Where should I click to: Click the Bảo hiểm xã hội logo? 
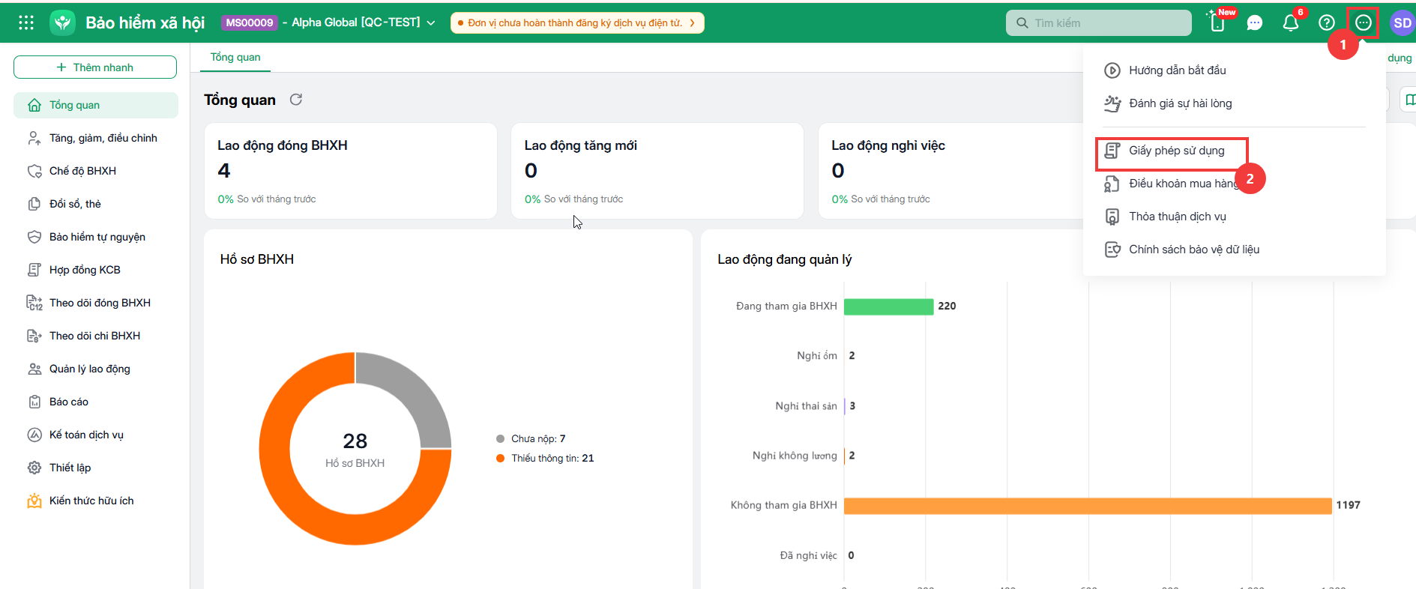pos(63,22)
